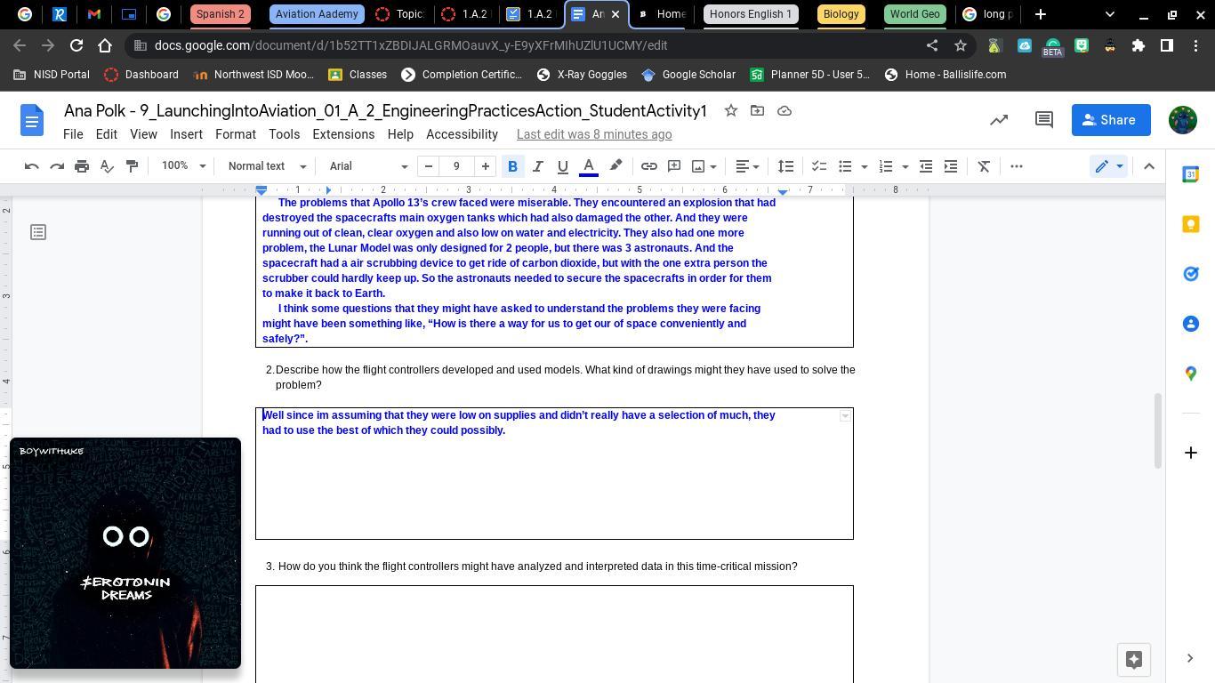Open the text alignment dropdown

[747, 166]
